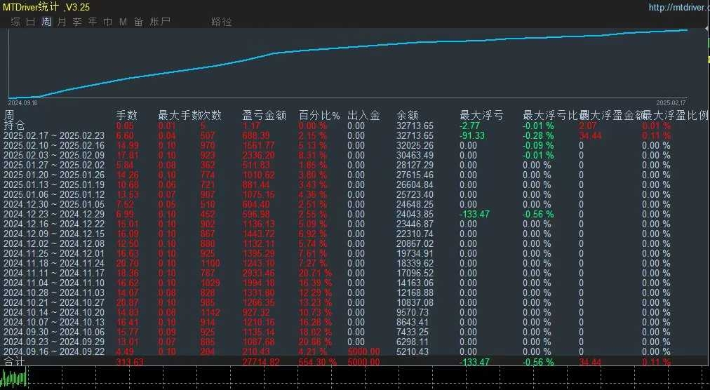Screen dimensions: 710x390
Task: Select the 合计 totals row
Action: click(14, 362)
